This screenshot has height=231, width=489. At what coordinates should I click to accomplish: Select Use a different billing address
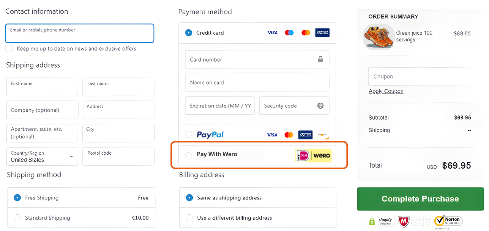point(189,218)
